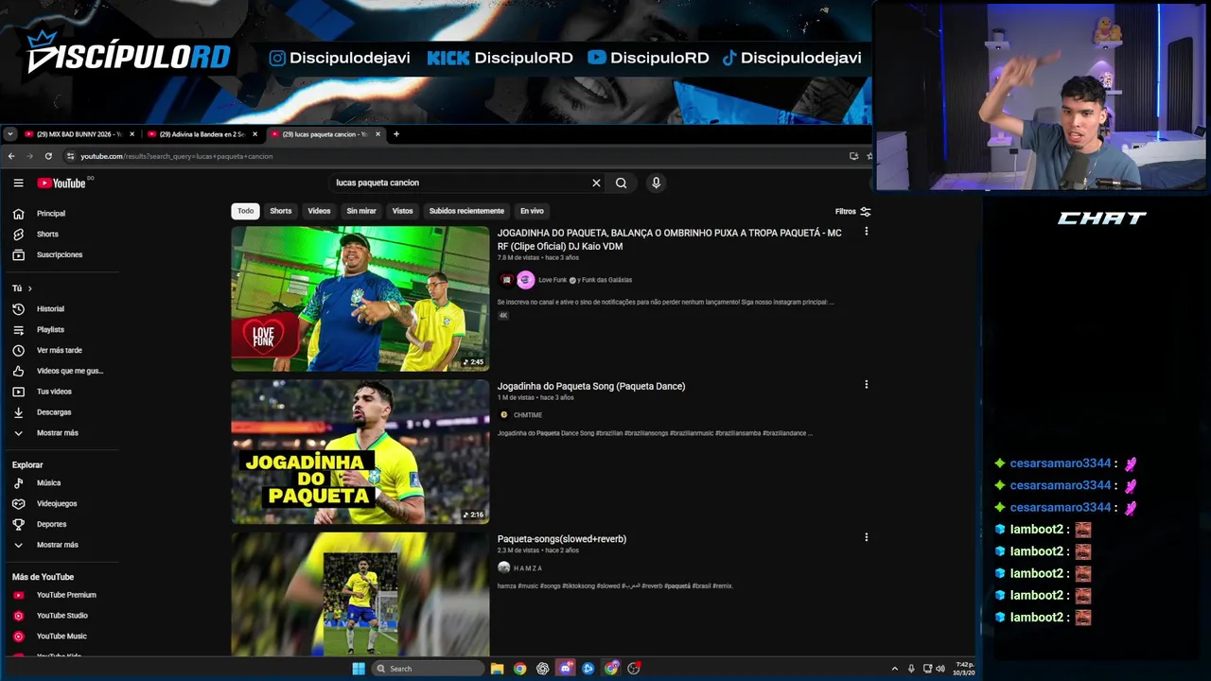Viewport: 1211px width, 681px height.
Task: Start voice search with the microphone icon
Action: click(x=656, y=183)
